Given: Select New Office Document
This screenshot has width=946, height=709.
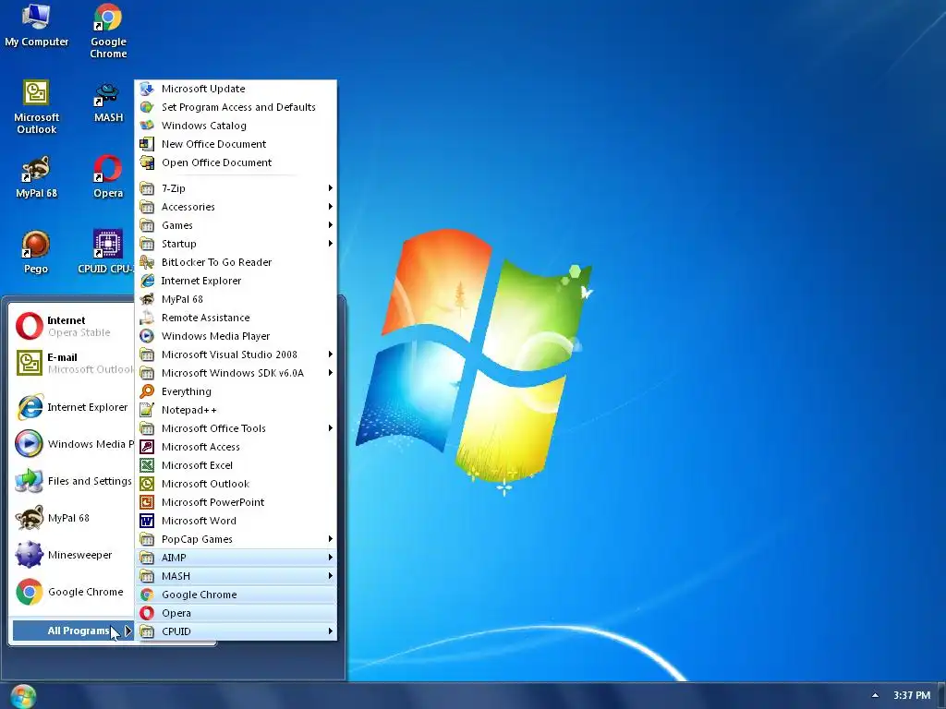Looking at the screenshot, I should tap(236, 144).
